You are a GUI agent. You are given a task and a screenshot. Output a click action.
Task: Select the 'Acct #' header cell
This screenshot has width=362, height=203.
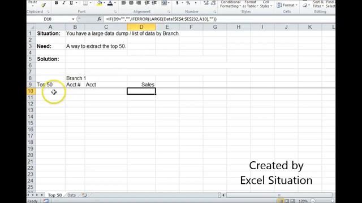[75, 85]
